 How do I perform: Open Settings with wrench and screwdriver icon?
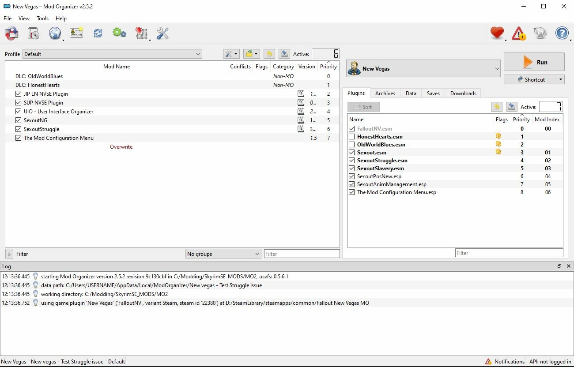[x=162, y=33]
